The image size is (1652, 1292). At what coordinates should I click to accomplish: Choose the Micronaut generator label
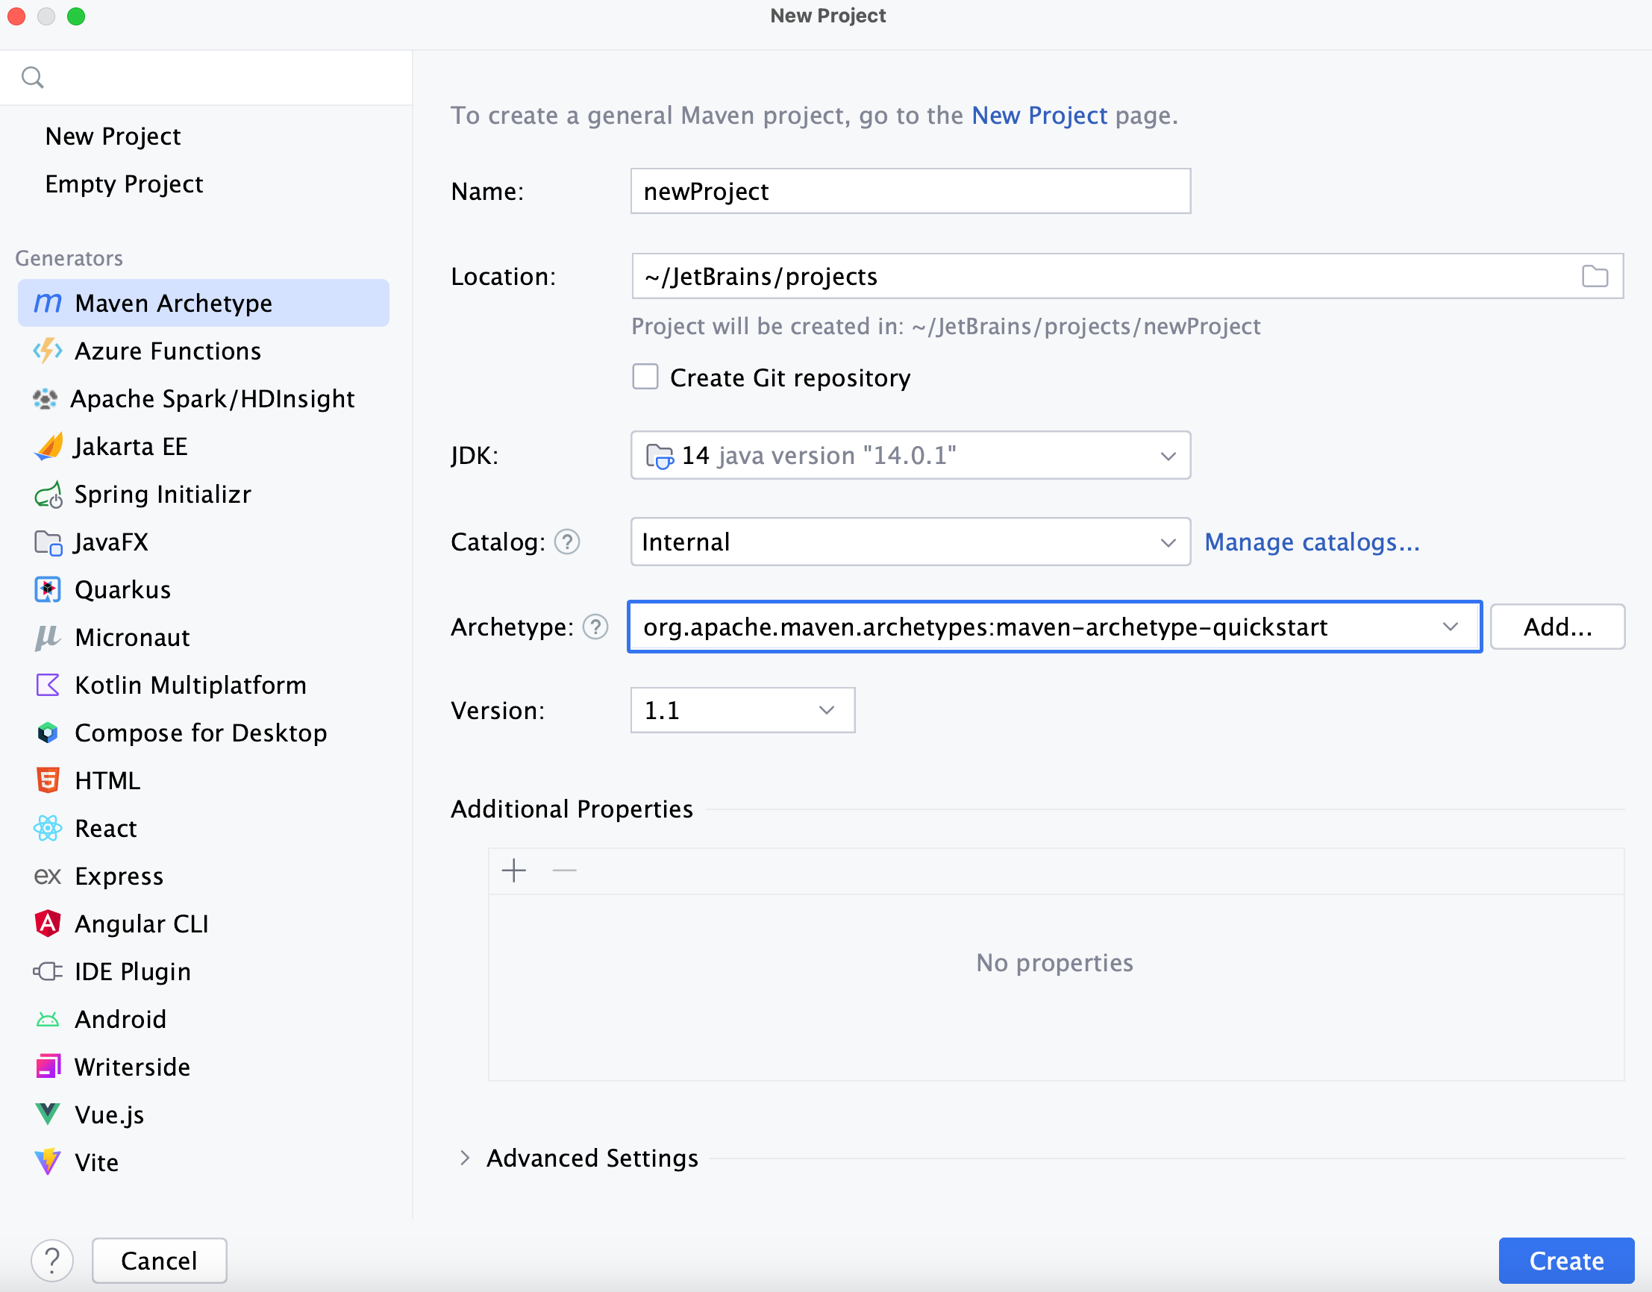tap(132, 638)
